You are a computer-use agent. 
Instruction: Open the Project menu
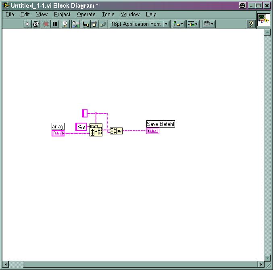[62, 15]
